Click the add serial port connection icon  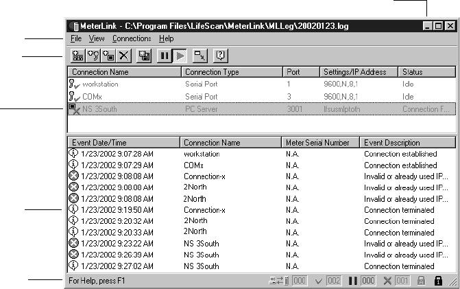click(93, 56)
